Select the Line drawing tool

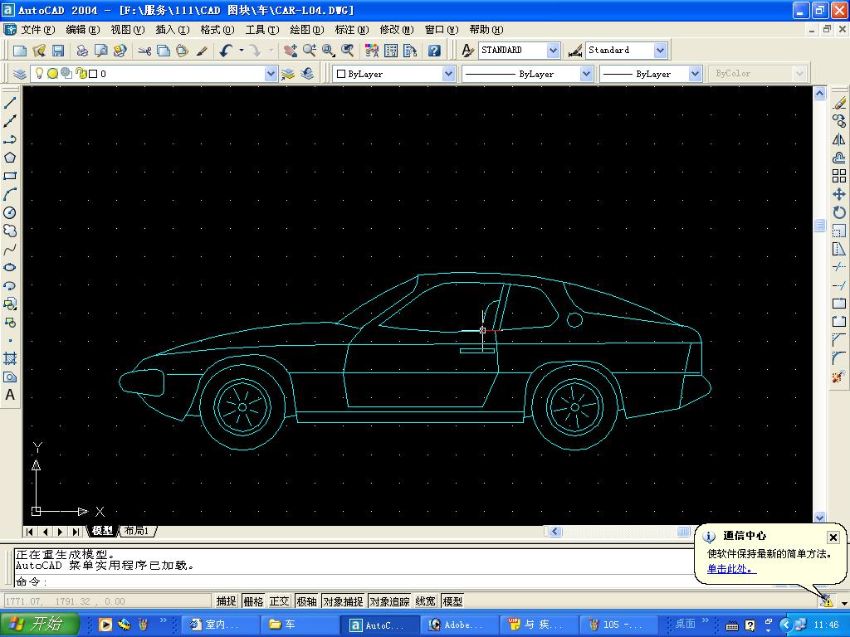tap(10, 103)
